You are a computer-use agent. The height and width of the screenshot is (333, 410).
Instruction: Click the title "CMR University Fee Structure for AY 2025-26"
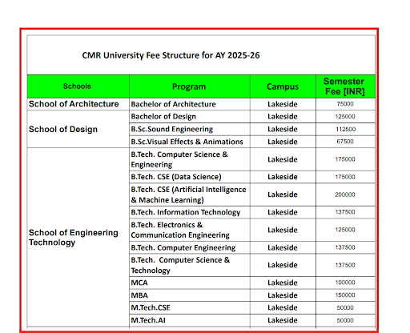pos(171,55)
